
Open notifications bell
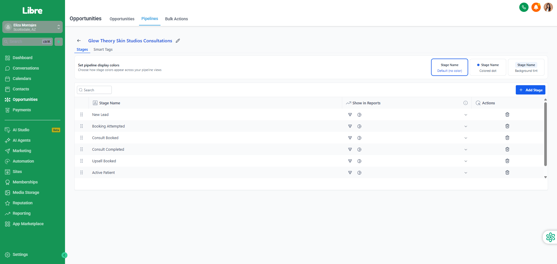point(536,7)
